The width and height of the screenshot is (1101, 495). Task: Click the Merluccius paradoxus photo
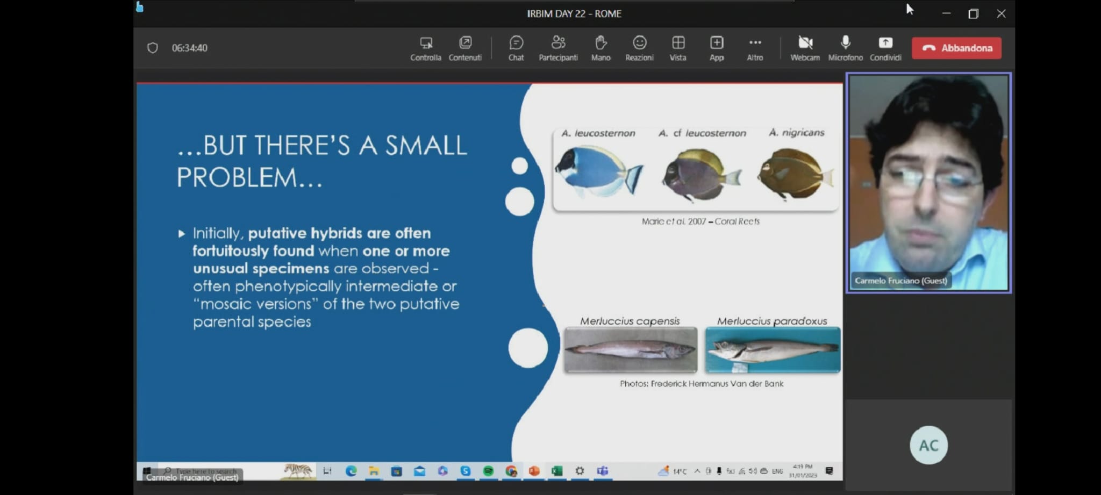pyautogui.click(x=773, y=350)
